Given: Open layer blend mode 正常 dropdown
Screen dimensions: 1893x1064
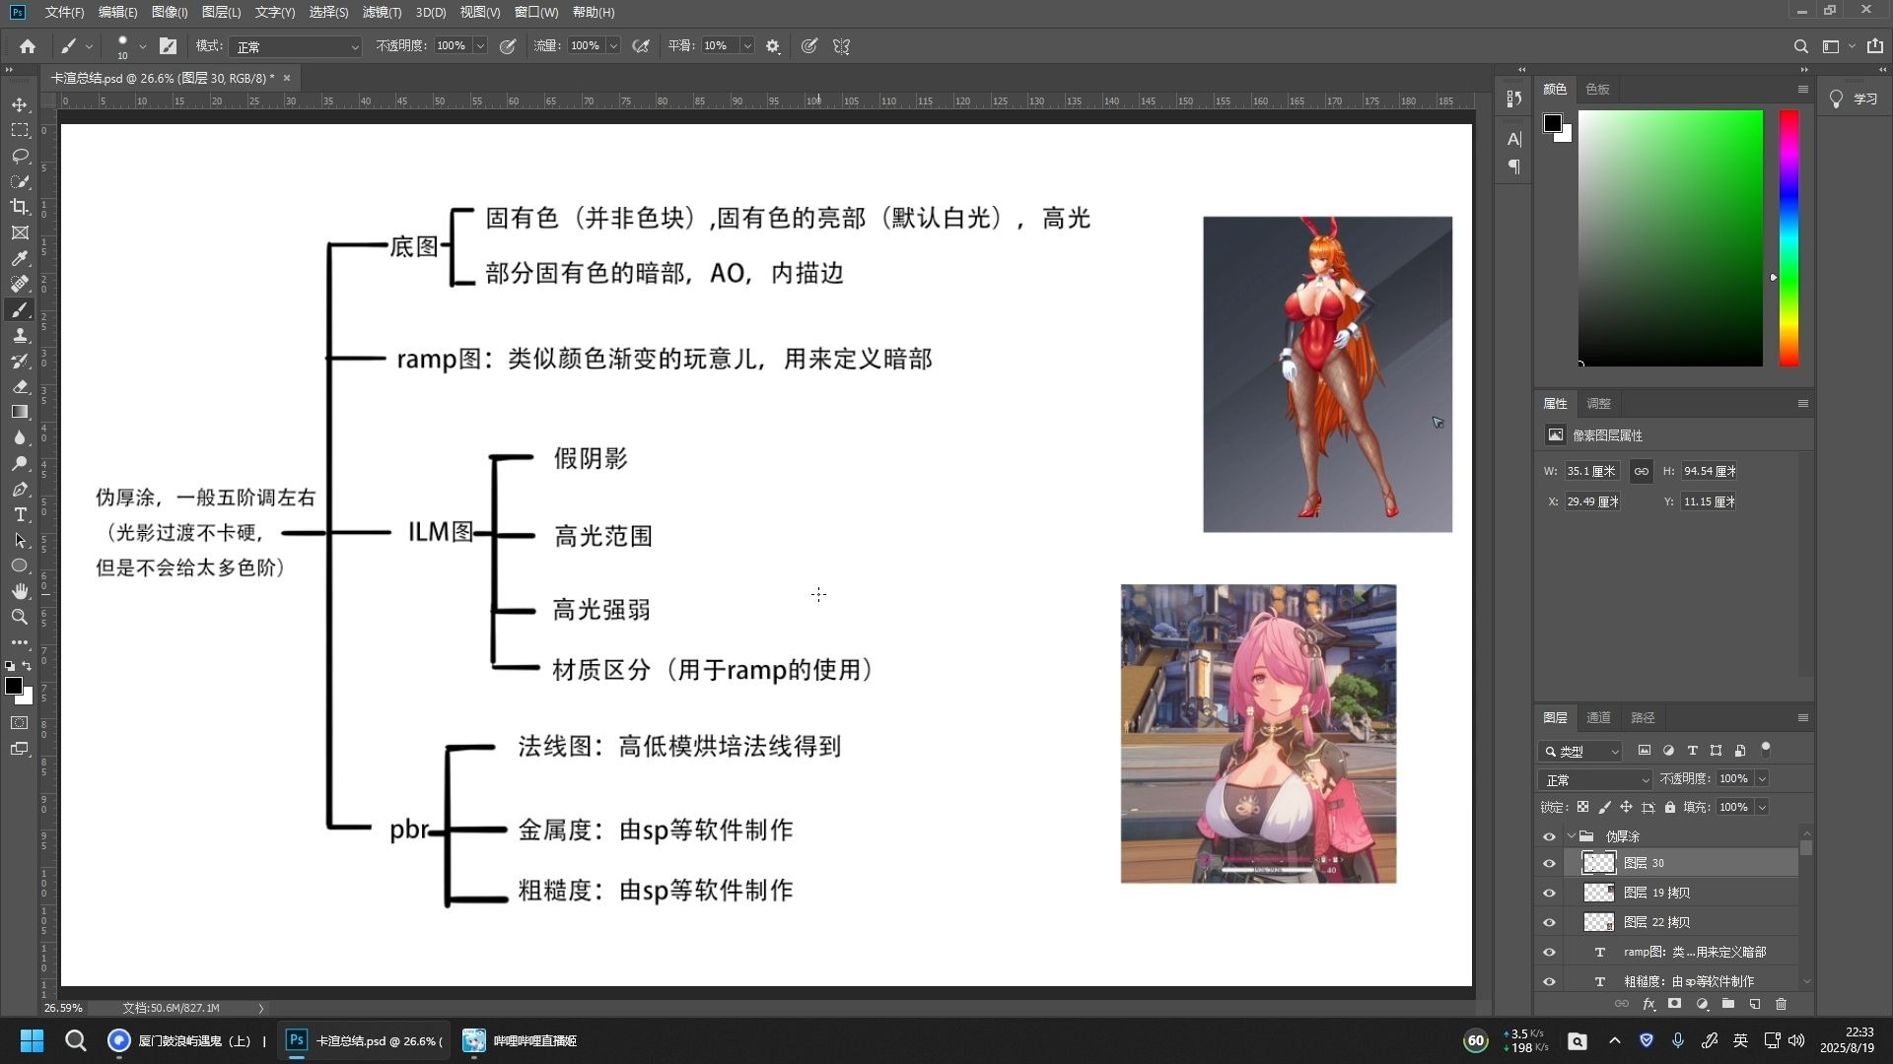Looking at the screenshot, I should [1594, 779].
